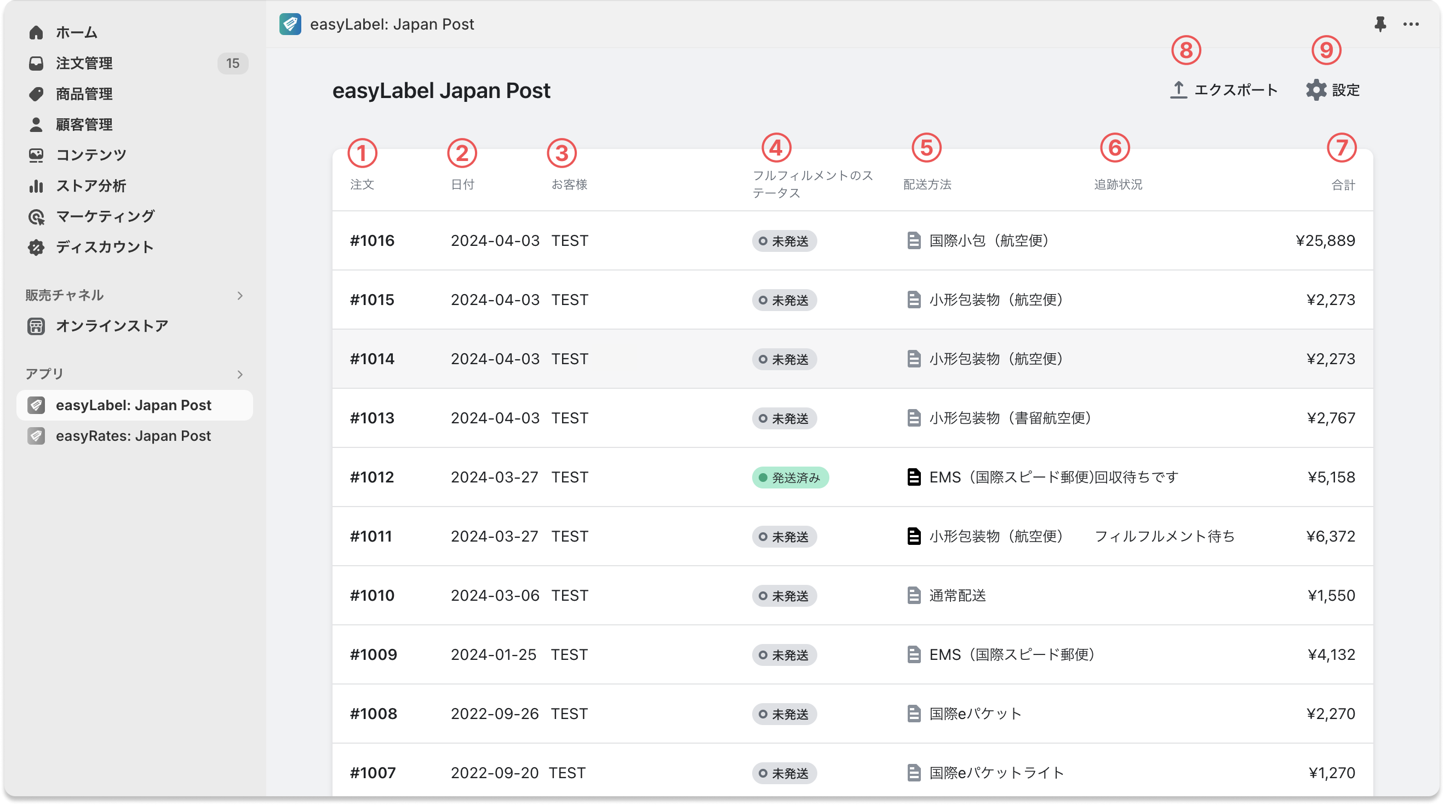1444x805 pixels.
Task: Open the three-dot more options menu
Action: 1411,24
